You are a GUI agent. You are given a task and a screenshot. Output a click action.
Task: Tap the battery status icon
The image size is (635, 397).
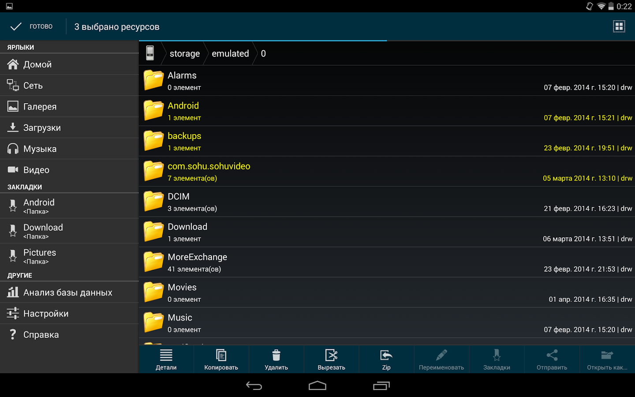(611, 6)
